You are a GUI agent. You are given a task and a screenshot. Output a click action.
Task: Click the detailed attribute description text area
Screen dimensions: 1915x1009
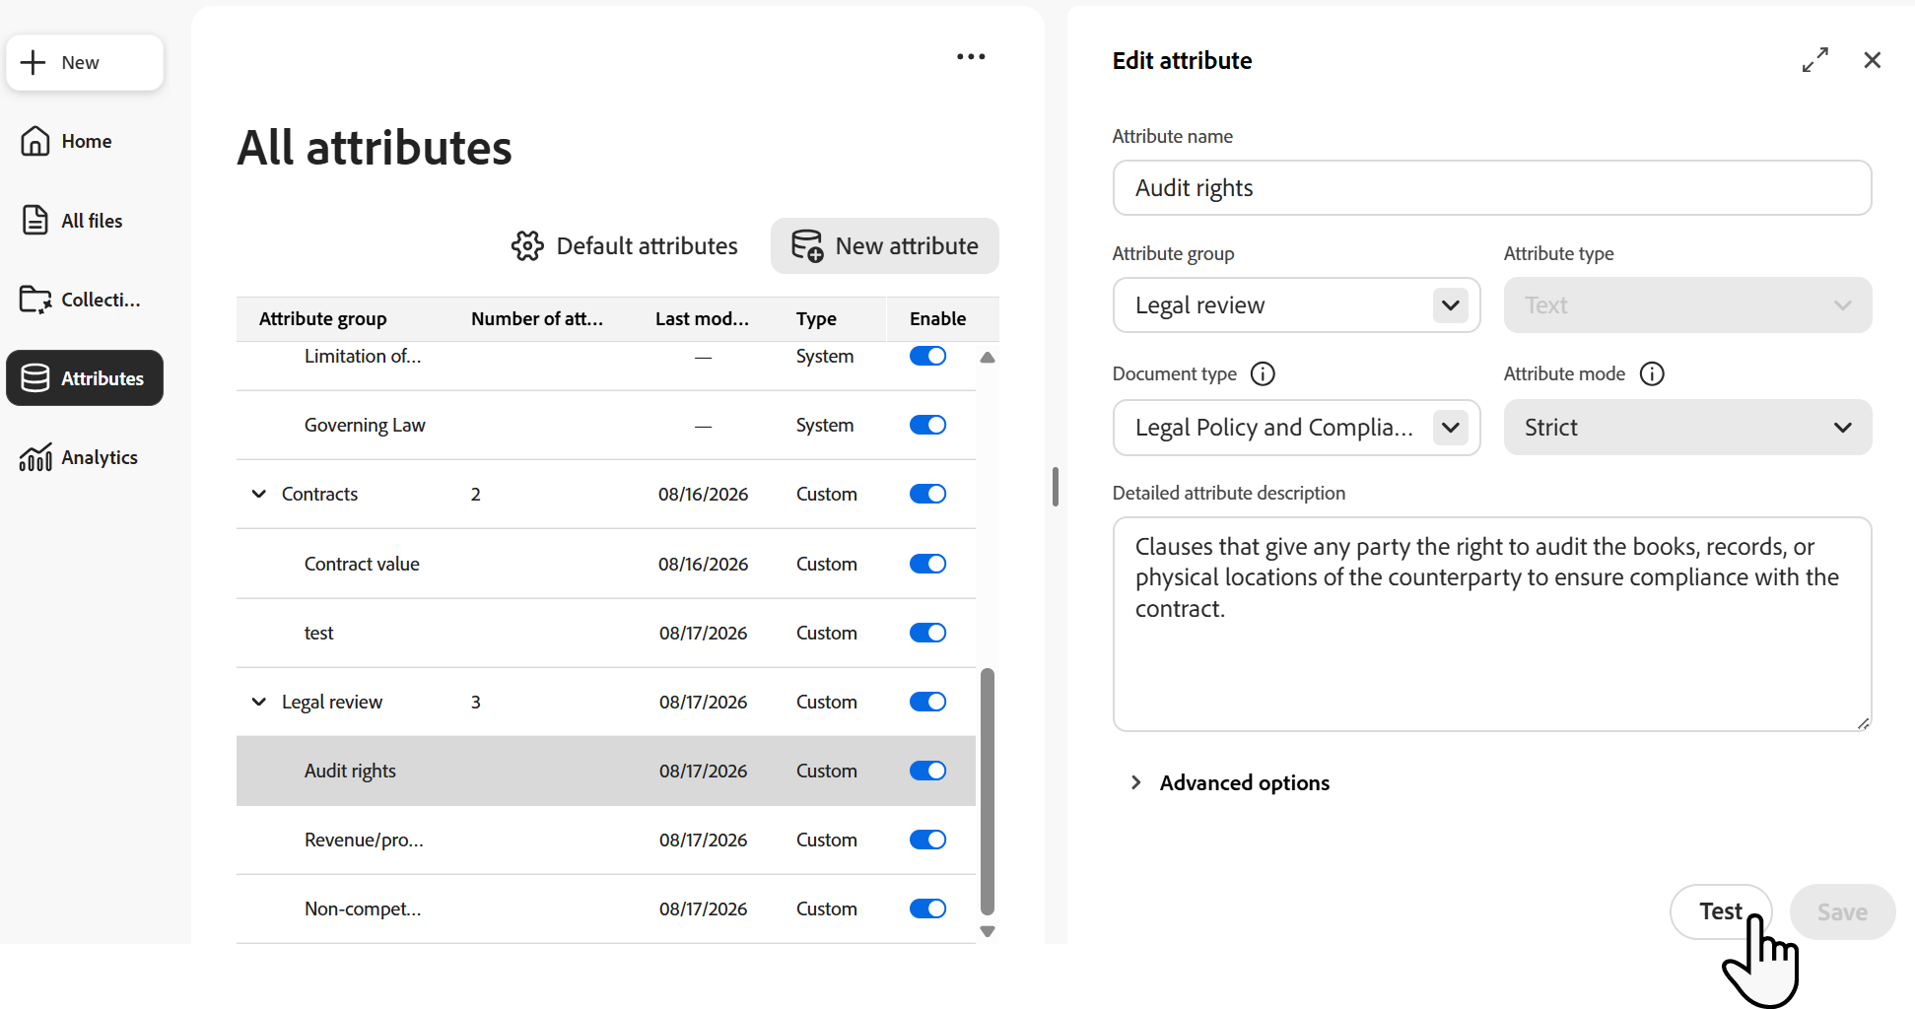(1492, 625)
